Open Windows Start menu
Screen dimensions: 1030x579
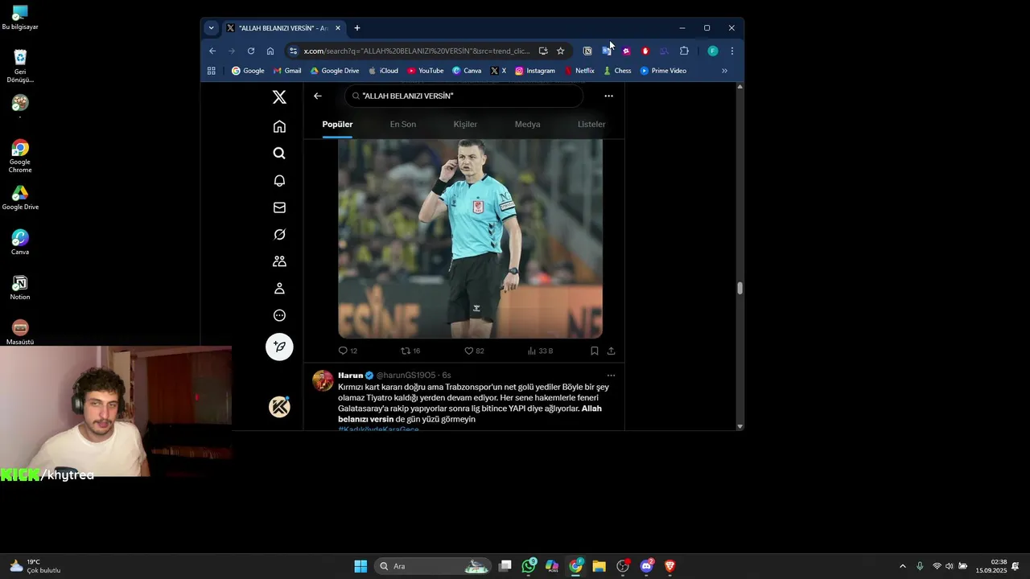[x=360, y=566]
